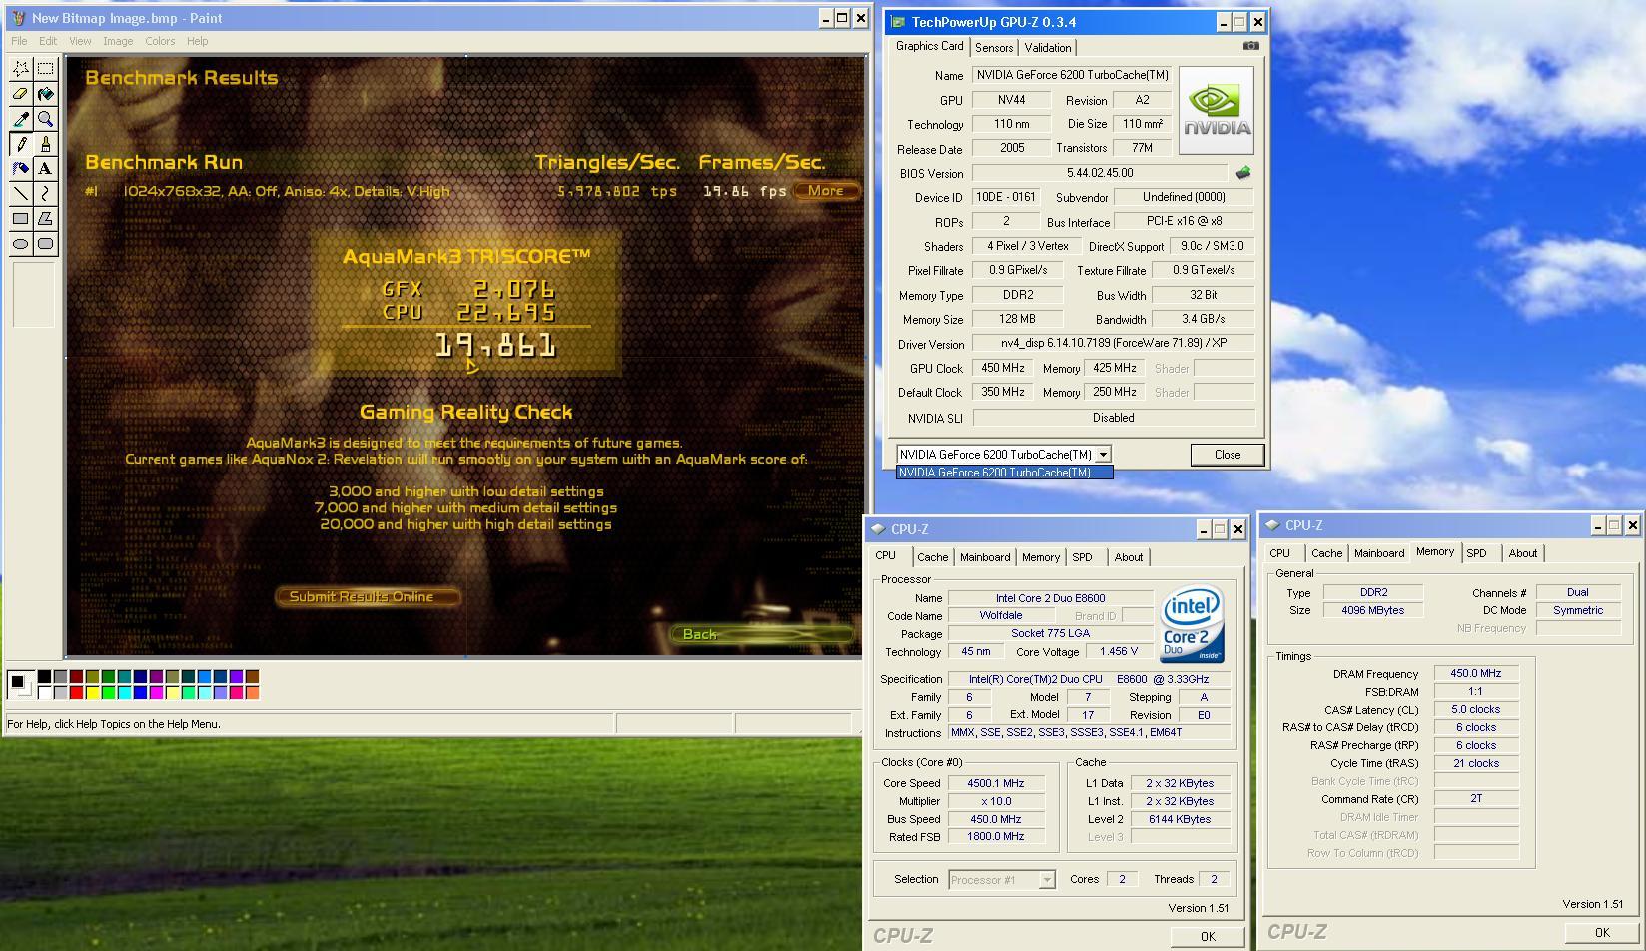Click OK in the memory CPU-Z window

(1602, 932)
